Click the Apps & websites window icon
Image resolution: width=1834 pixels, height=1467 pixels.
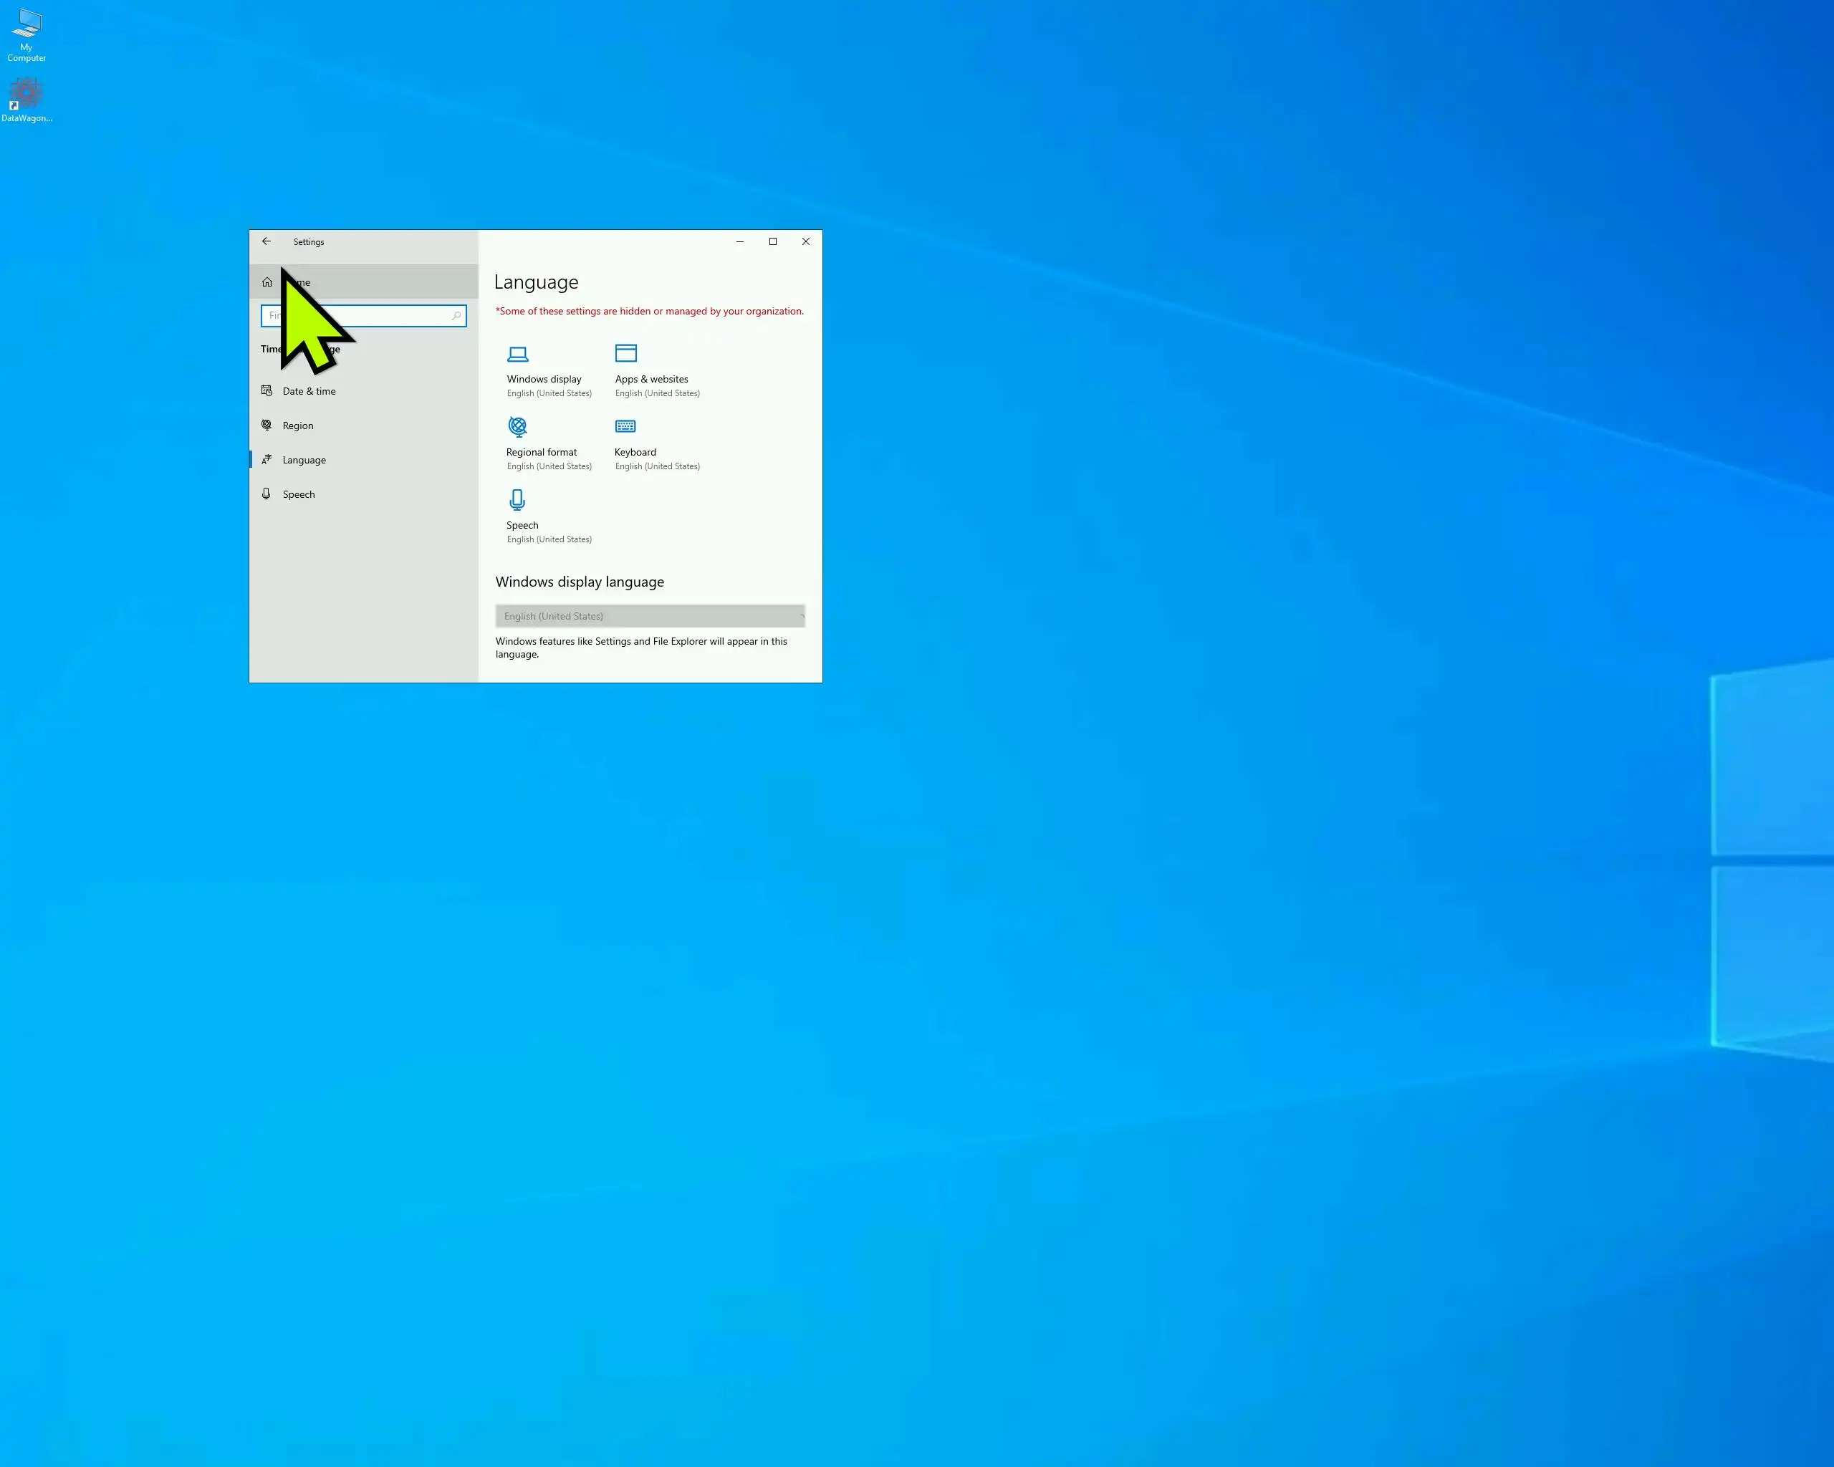click(x=625, y=353)
